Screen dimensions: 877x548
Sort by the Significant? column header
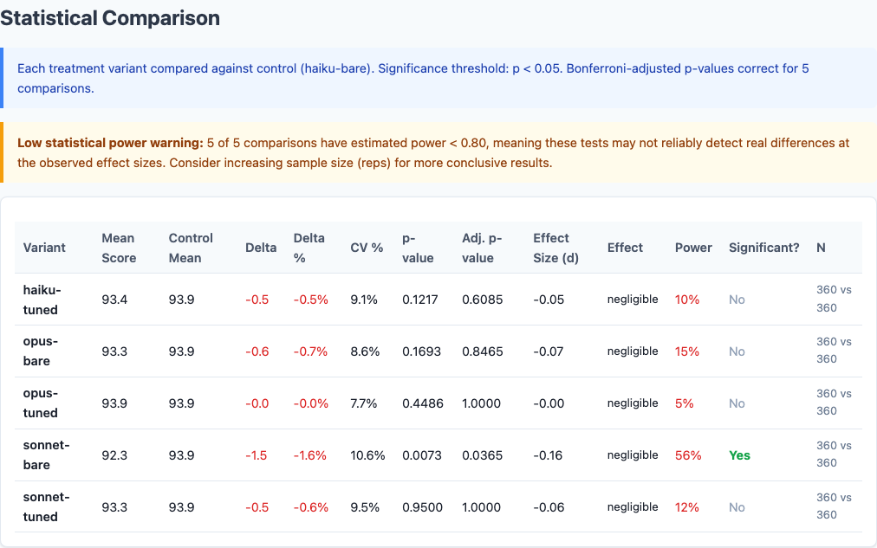763,247
